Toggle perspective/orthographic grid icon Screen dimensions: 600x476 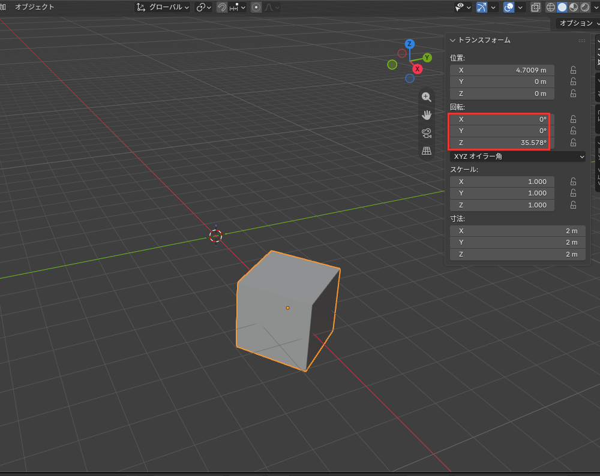(426, 151)
